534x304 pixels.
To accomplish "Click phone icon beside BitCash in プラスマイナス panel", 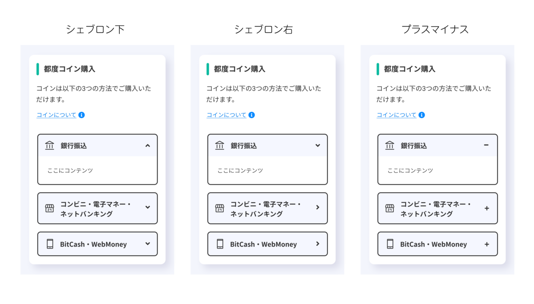I will 390,244.
